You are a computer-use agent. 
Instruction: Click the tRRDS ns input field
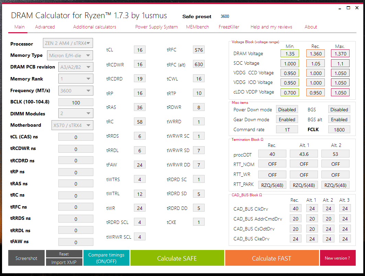[76, 219]
